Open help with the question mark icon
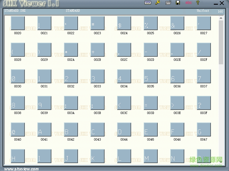The height and width of the screenshot is (171, 229). (198, 3)
